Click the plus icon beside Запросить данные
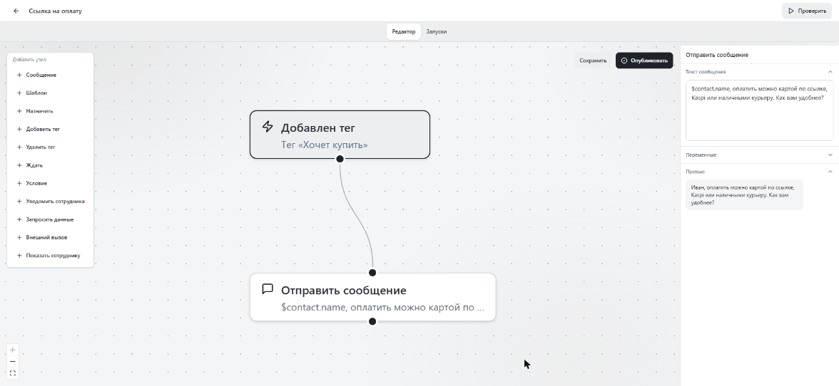This screenshot has height=386, width=839. pyautogui.click(x=19, y=219)
